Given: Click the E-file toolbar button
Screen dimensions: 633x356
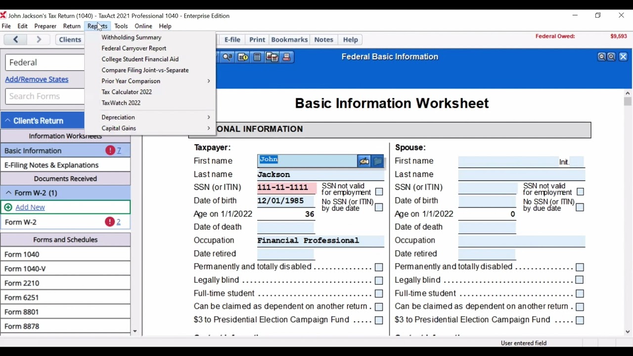Looking at the screenshot, I should click(232, 40).
